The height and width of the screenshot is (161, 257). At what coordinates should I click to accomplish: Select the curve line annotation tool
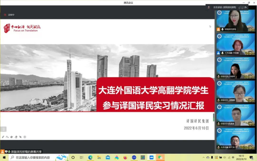pos(7,137)
